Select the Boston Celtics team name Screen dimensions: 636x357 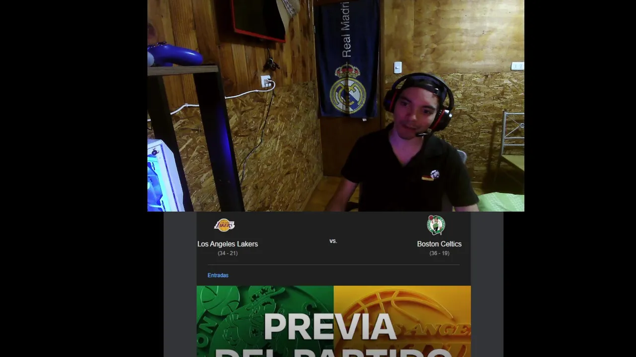(x=439, y=244)
